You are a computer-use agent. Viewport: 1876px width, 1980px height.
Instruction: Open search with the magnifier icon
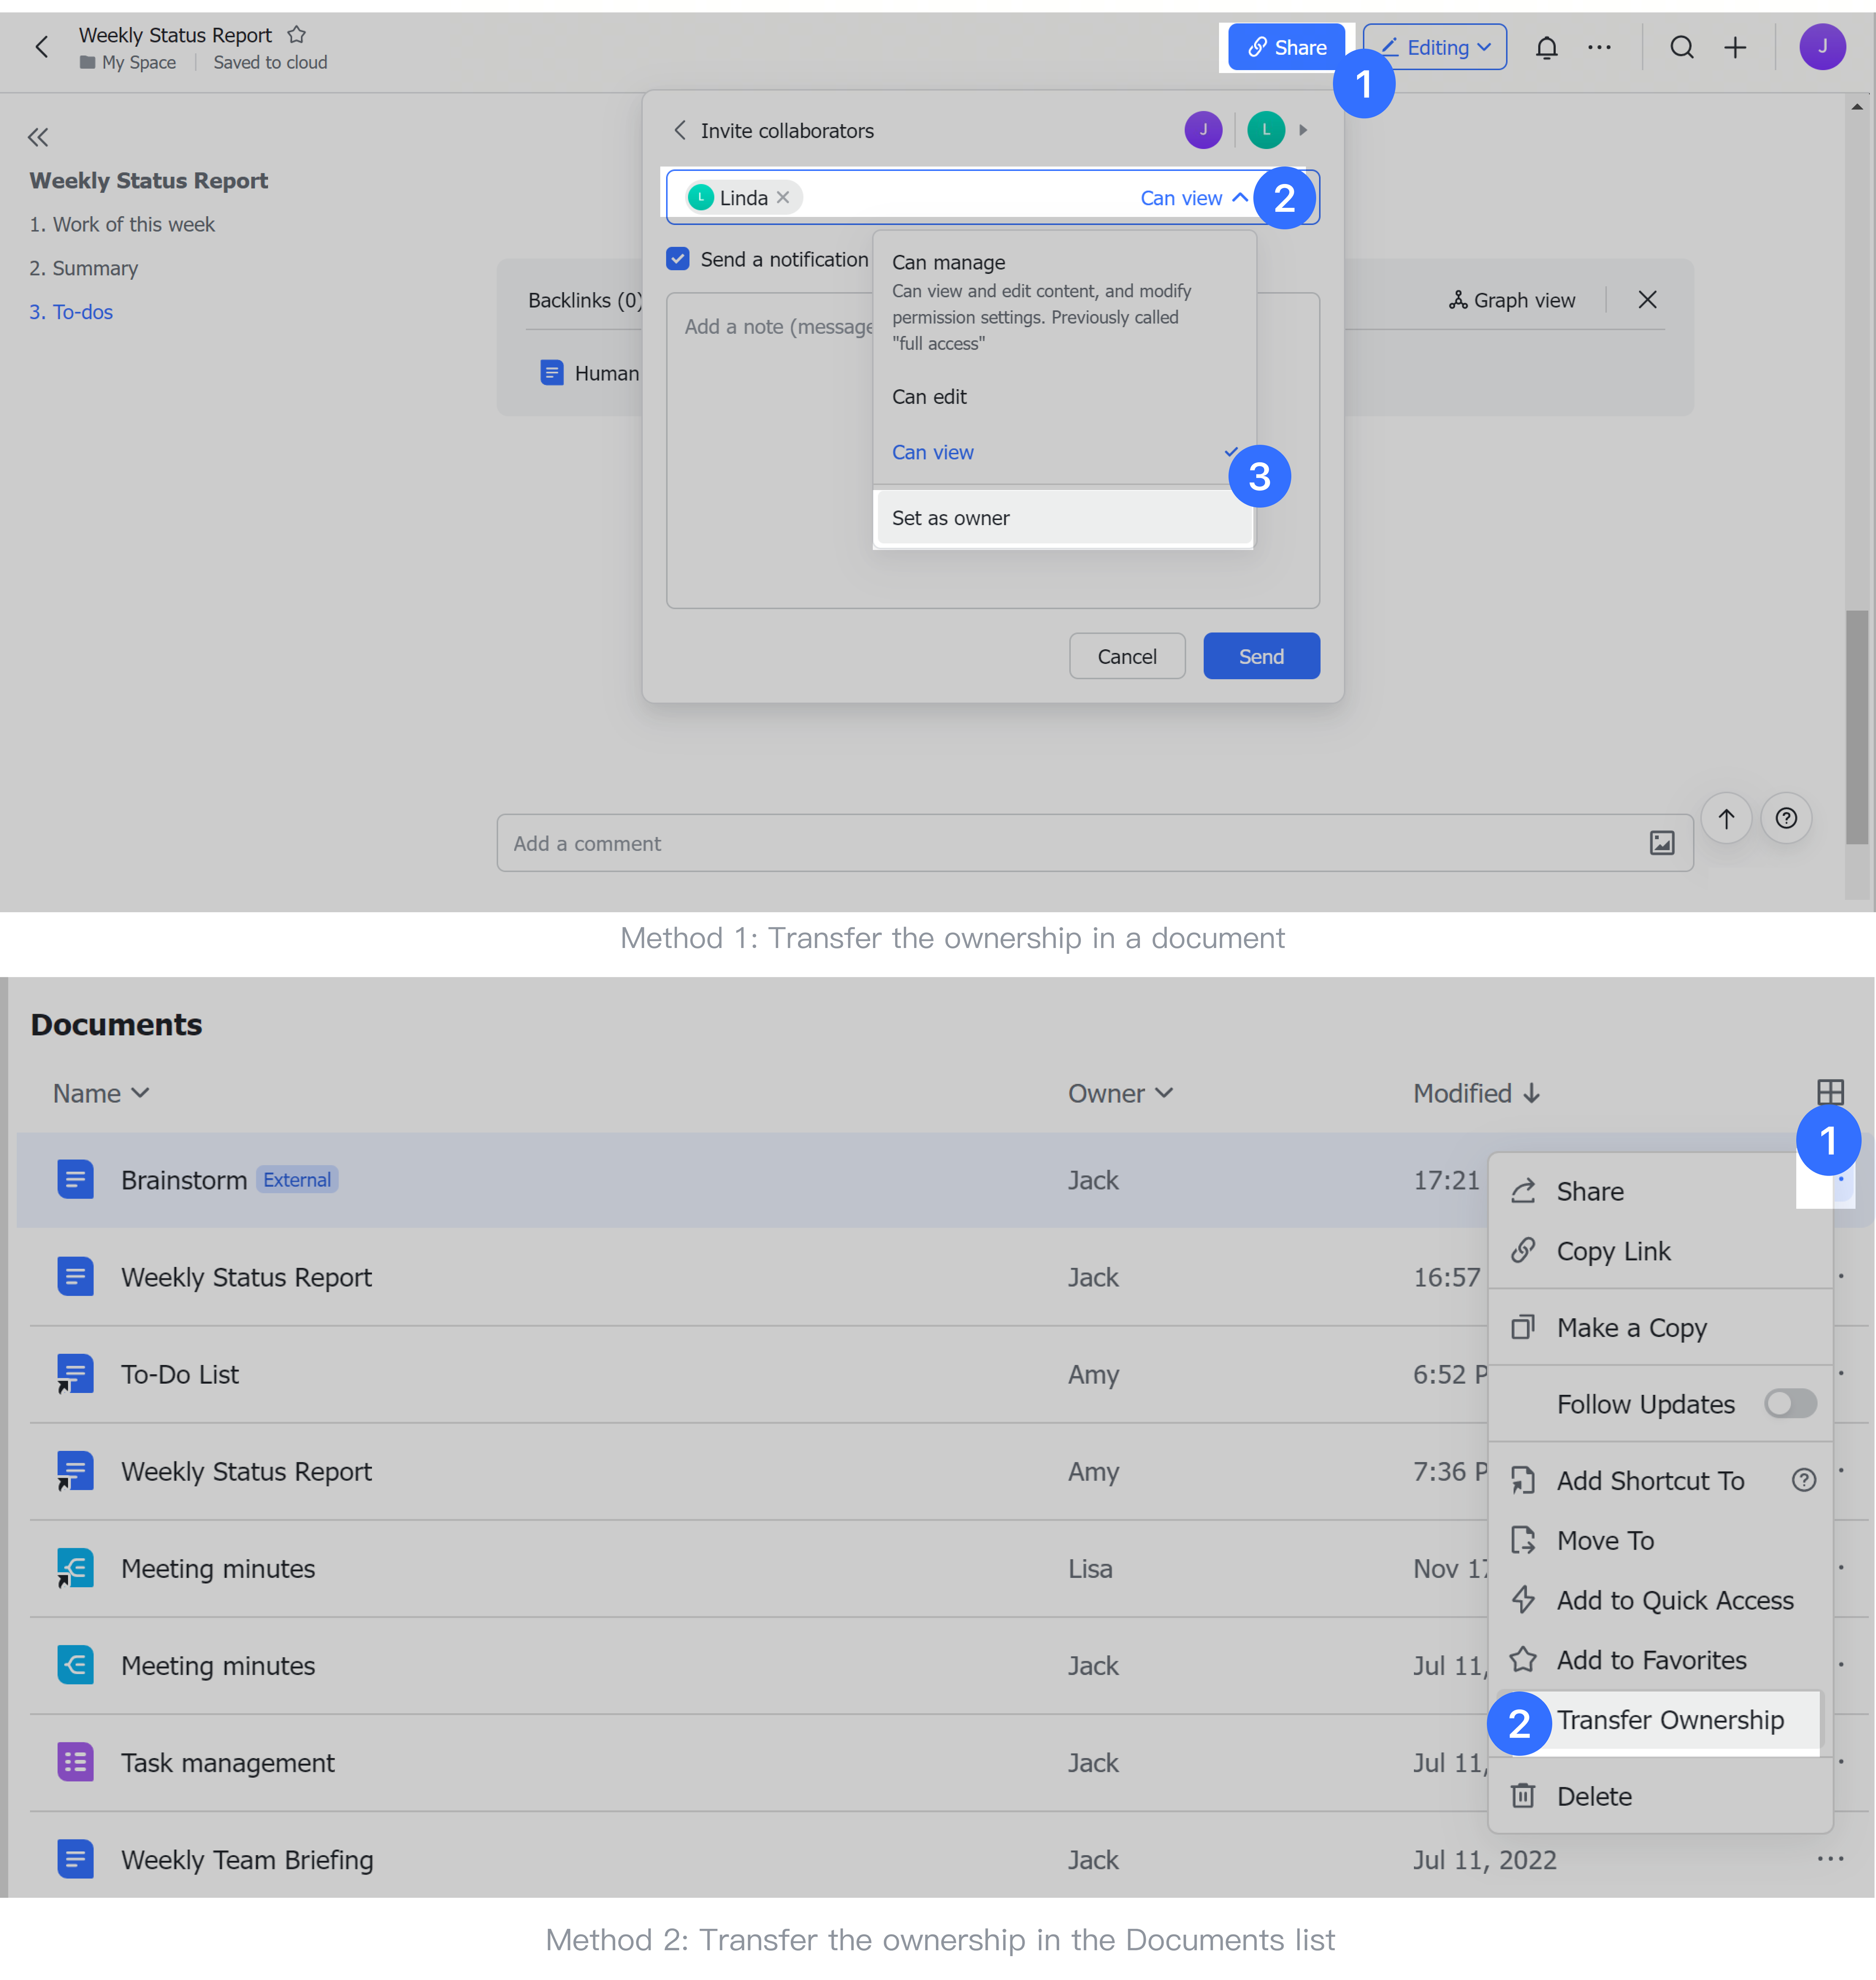(x=1682, y=47)
